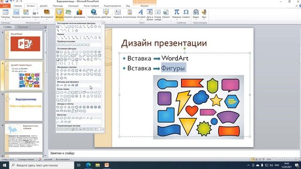Switch to the Дизайн tab

click(x=44, y=6)
